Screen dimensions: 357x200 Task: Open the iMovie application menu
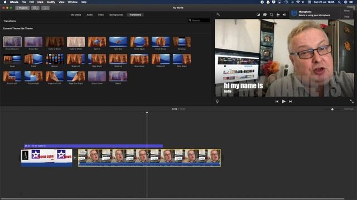click(14, 2)
